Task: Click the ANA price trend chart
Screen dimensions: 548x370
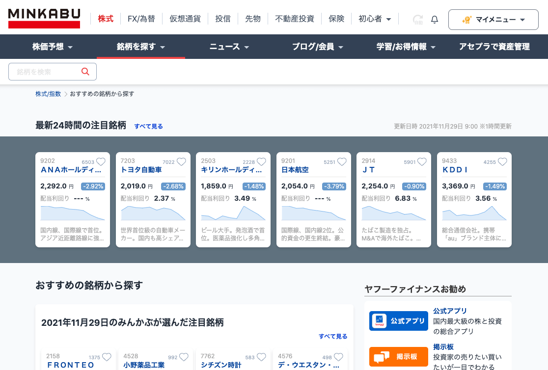Action: (73, 213)
